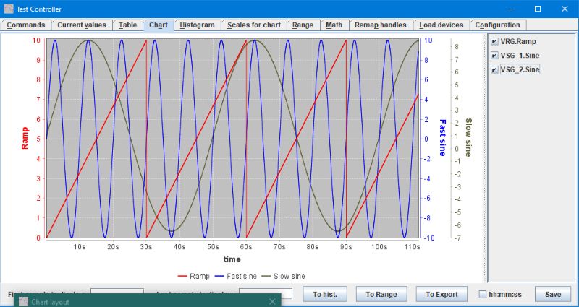Click the 110s tick label

pyautogui.click(x=412, y=247)
